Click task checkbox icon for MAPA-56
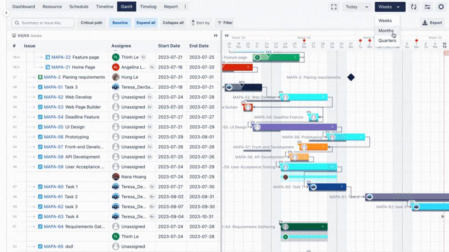Viewport: 449px width, 252px height. click(x=40, y=137)
